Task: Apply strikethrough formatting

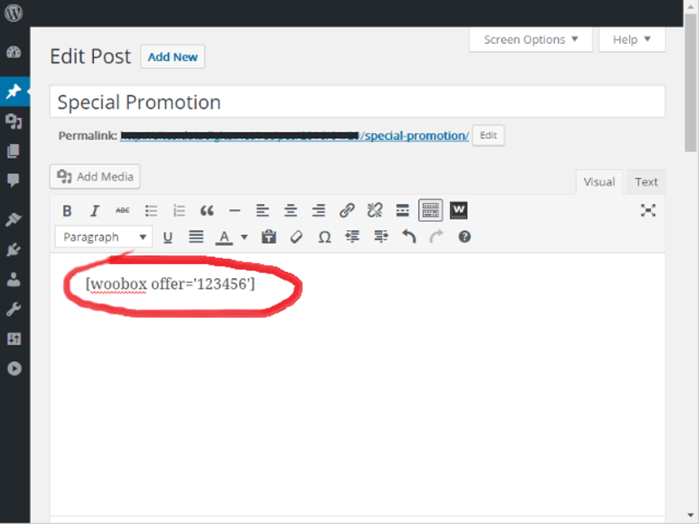Action: coord(122,210)
